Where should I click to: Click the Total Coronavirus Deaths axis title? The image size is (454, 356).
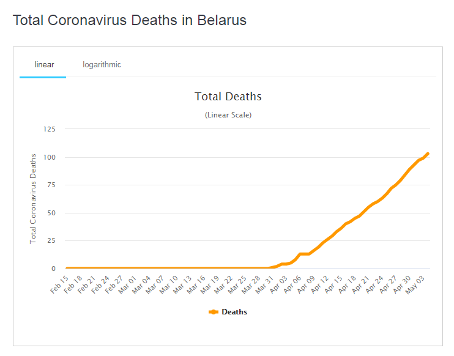pyautogui.click(x=33, y=199)
